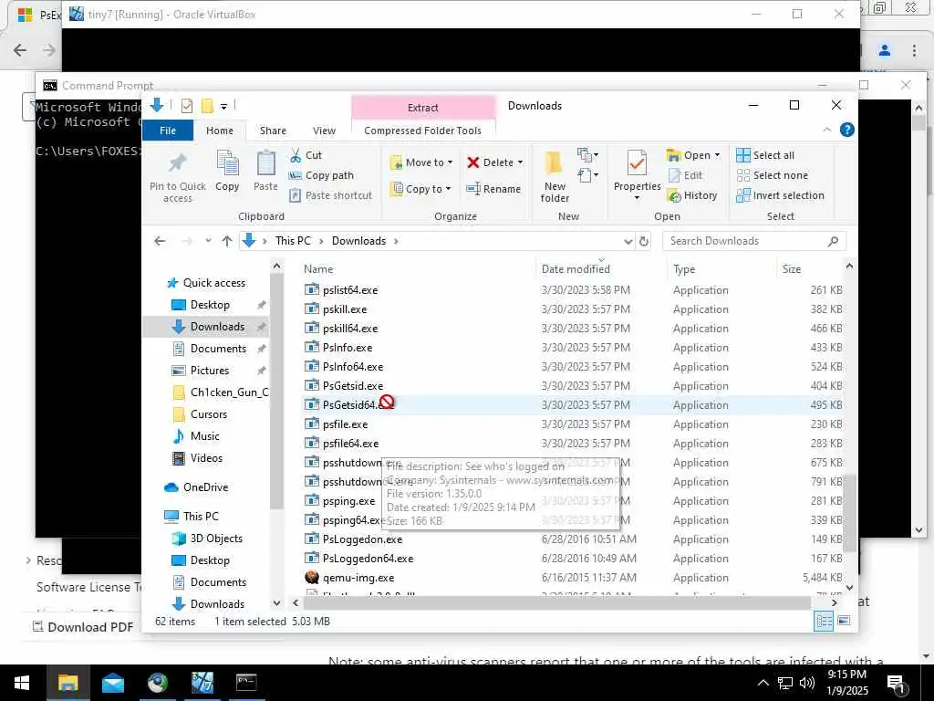Select Ch1cken_Gun_C folder in sidebar
The height and width of the screenshot is (701, 934).
[x=221, y=392]
